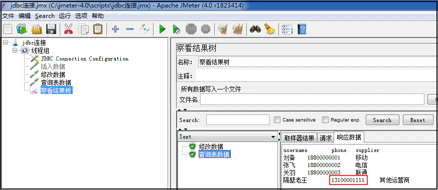
Task: Click the Clear All double-broom icon
Action: 238,29
